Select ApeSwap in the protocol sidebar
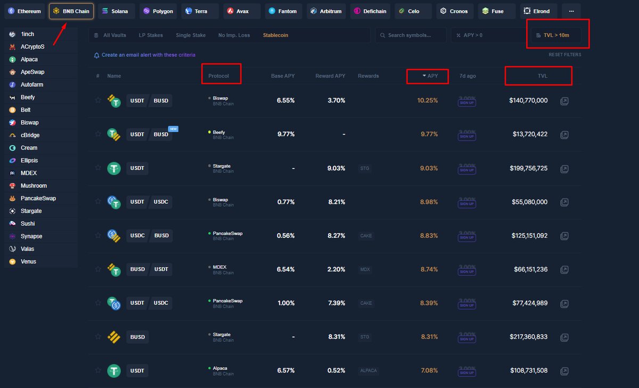This screenshot has height=388, width=639. click(40, 72)
